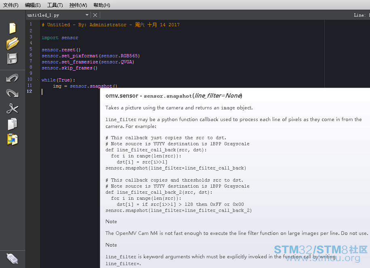Cut selection using the scissors icon
Image resolution: width=370 pixels, height=268 pixels.
13,109
